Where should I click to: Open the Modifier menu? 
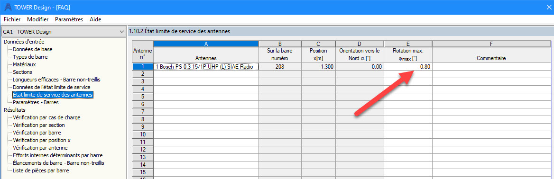(38, 19)
